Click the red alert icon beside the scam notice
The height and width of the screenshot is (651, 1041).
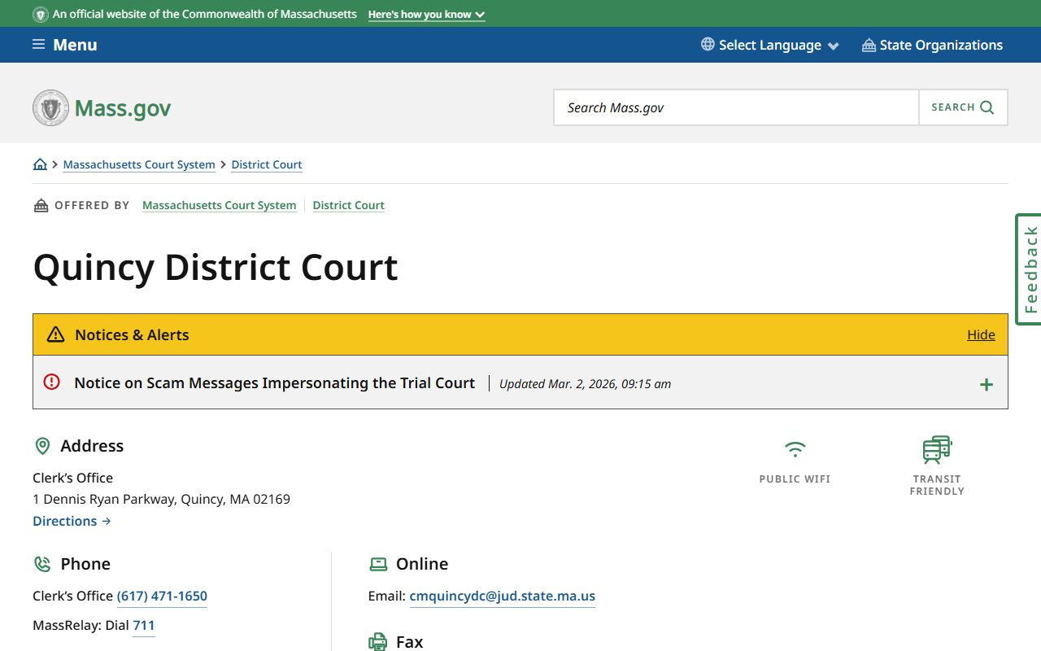pos(51,382)
